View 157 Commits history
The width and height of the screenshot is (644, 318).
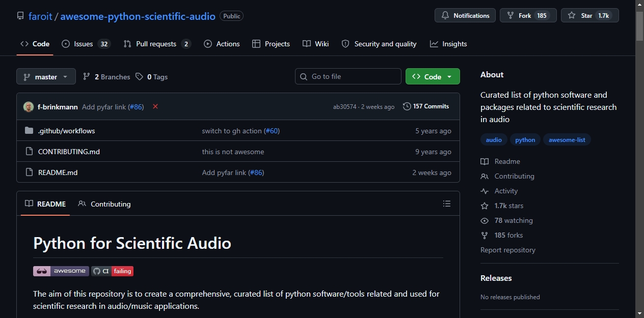click(x=426, y=106)
